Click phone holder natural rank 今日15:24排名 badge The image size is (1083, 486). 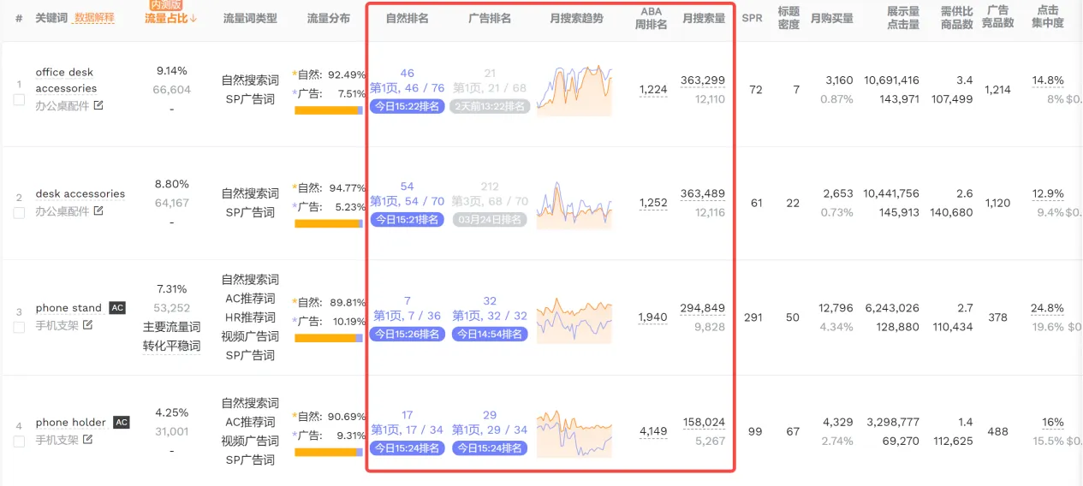pos(408,448)
